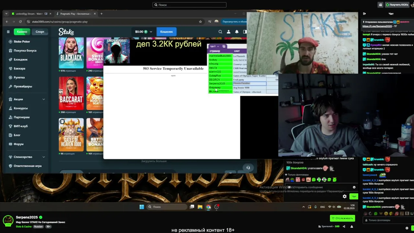Open a new browser tab with plus
The image size is (414, 233).
101,14
